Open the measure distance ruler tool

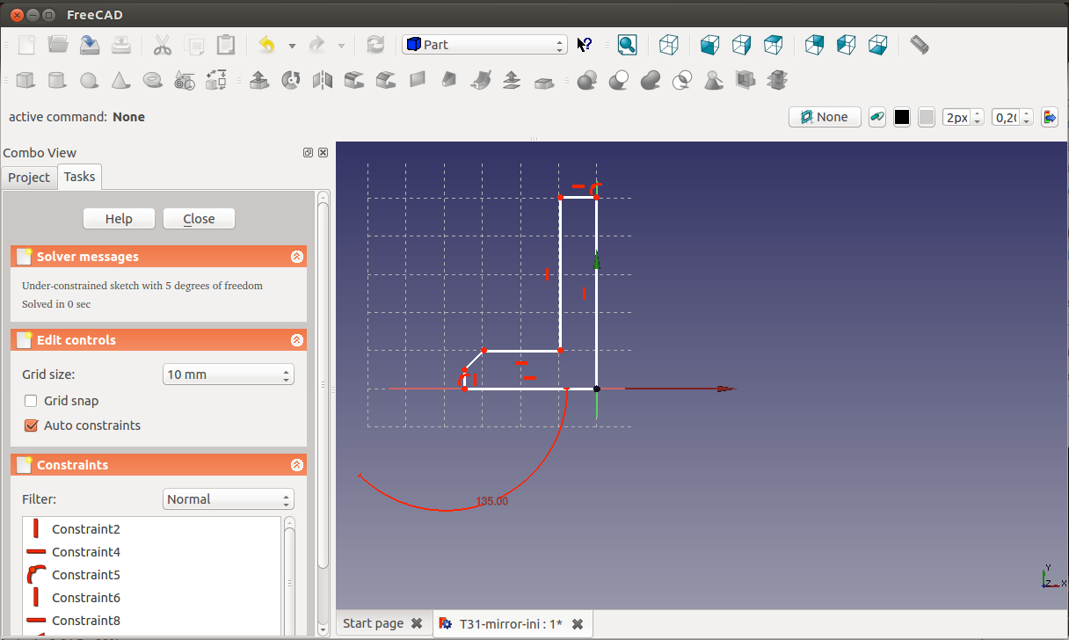920,45
